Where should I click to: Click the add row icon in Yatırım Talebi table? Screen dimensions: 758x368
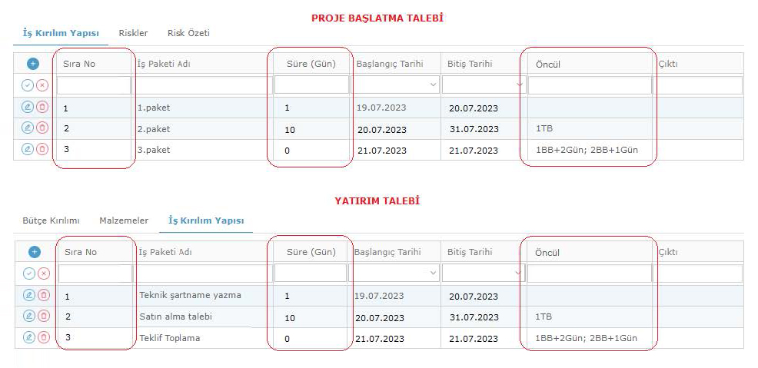click(34, 251)
